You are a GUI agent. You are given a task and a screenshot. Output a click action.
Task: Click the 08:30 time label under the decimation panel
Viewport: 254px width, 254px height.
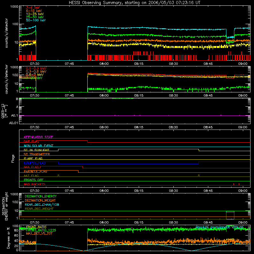click(173, 223)
